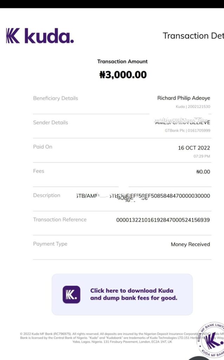The width and height of the screenshot is (224, 360).
Task: Click the Transaction Amount label
Action: 123,62
